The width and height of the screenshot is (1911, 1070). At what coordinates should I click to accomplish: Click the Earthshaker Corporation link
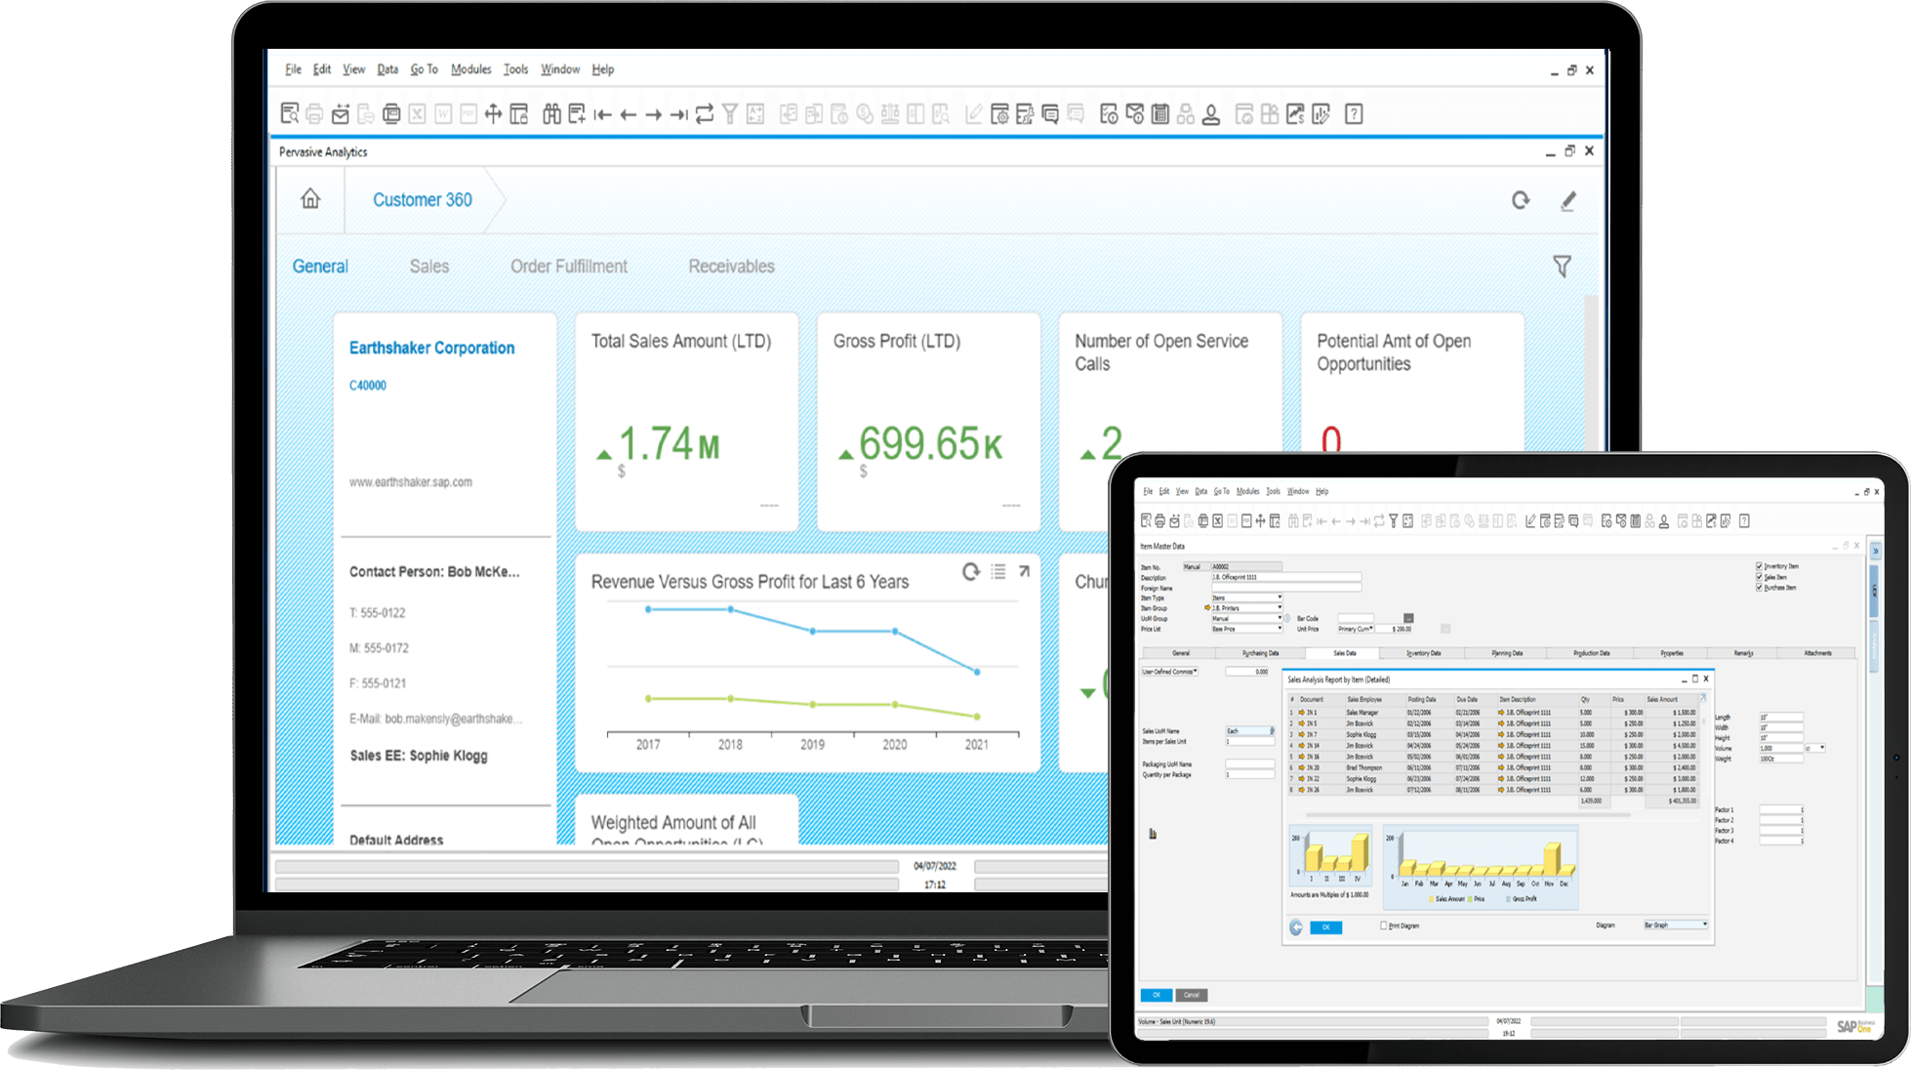click(x=431, y=348)
